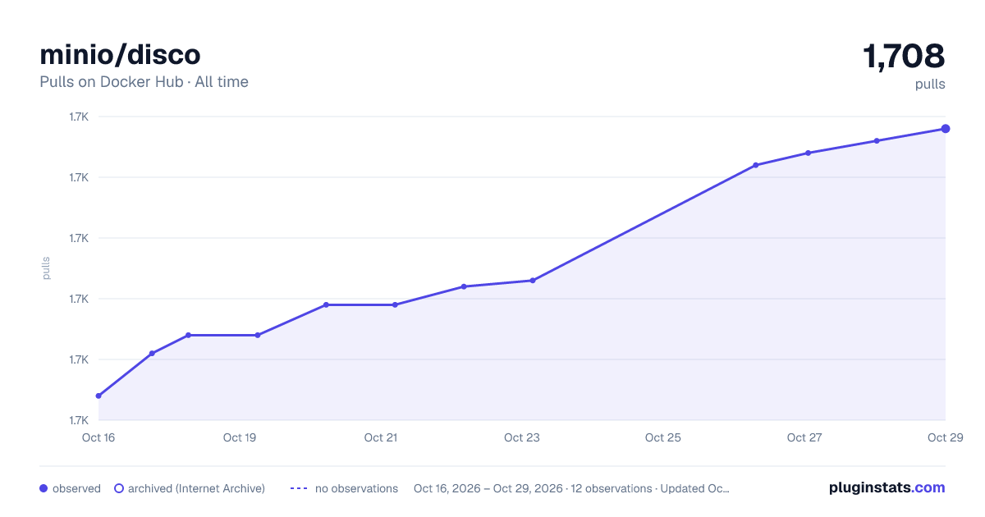This screenshot has height=517, width=985.
Task: Click the 'observed' legend label
Action: click(x=76, y=488)
